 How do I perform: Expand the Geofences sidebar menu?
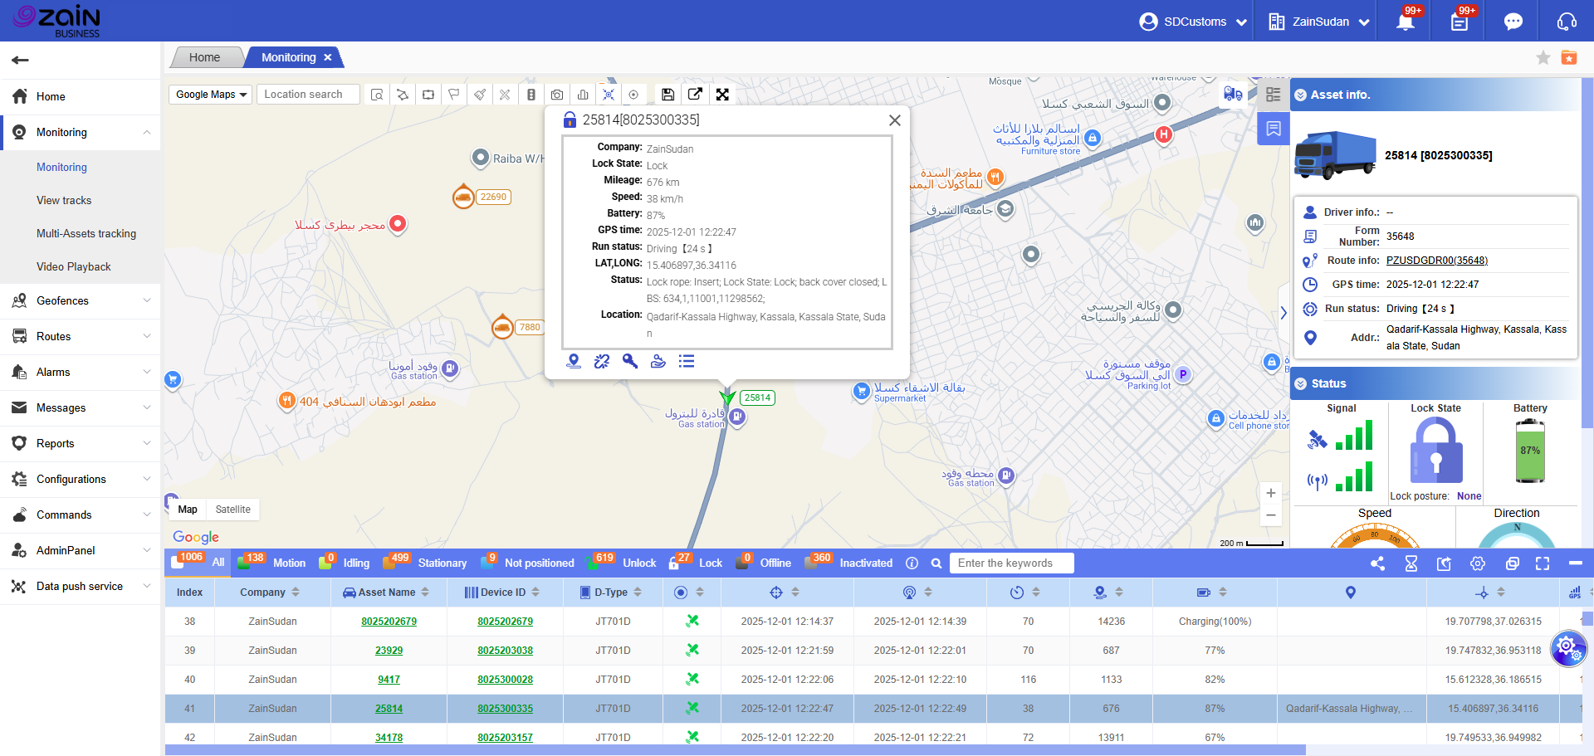[x=81, y=300]
